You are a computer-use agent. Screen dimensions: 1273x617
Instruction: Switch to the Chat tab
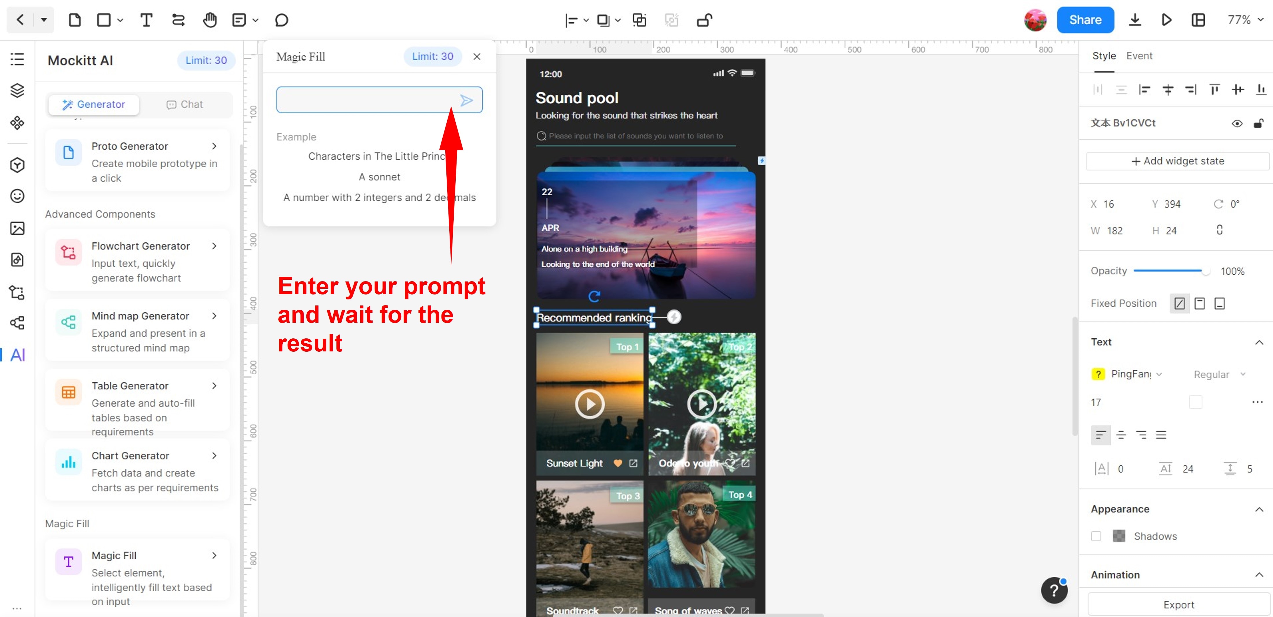[x=185, y=105]
